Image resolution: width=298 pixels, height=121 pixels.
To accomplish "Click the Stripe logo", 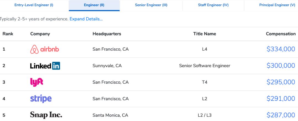I will click(41, 99).
